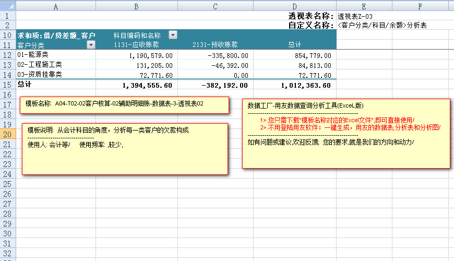The height and width of the screenshot is (261, 454).
Task: Click the select-all corner of the sheet
Action: pyautogui.click(x=8, y=6)
